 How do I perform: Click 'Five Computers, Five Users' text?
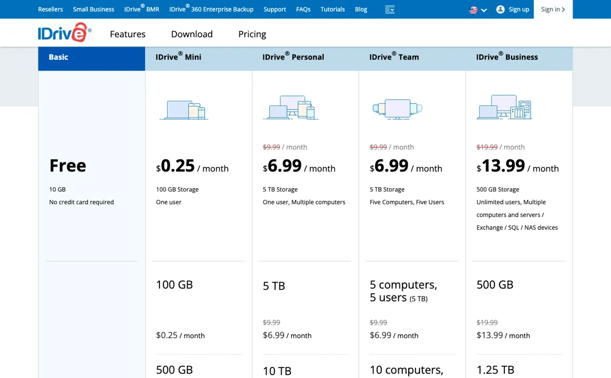[407, 202]
